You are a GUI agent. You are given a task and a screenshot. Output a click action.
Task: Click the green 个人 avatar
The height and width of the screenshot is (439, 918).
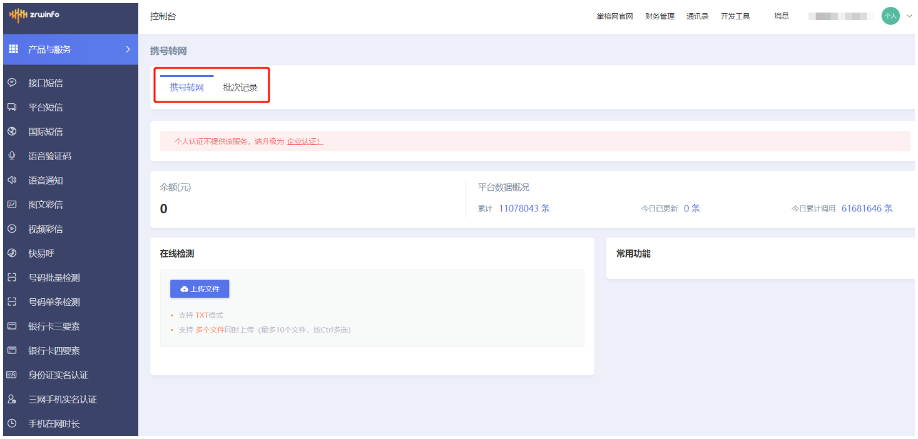(890, 16)
